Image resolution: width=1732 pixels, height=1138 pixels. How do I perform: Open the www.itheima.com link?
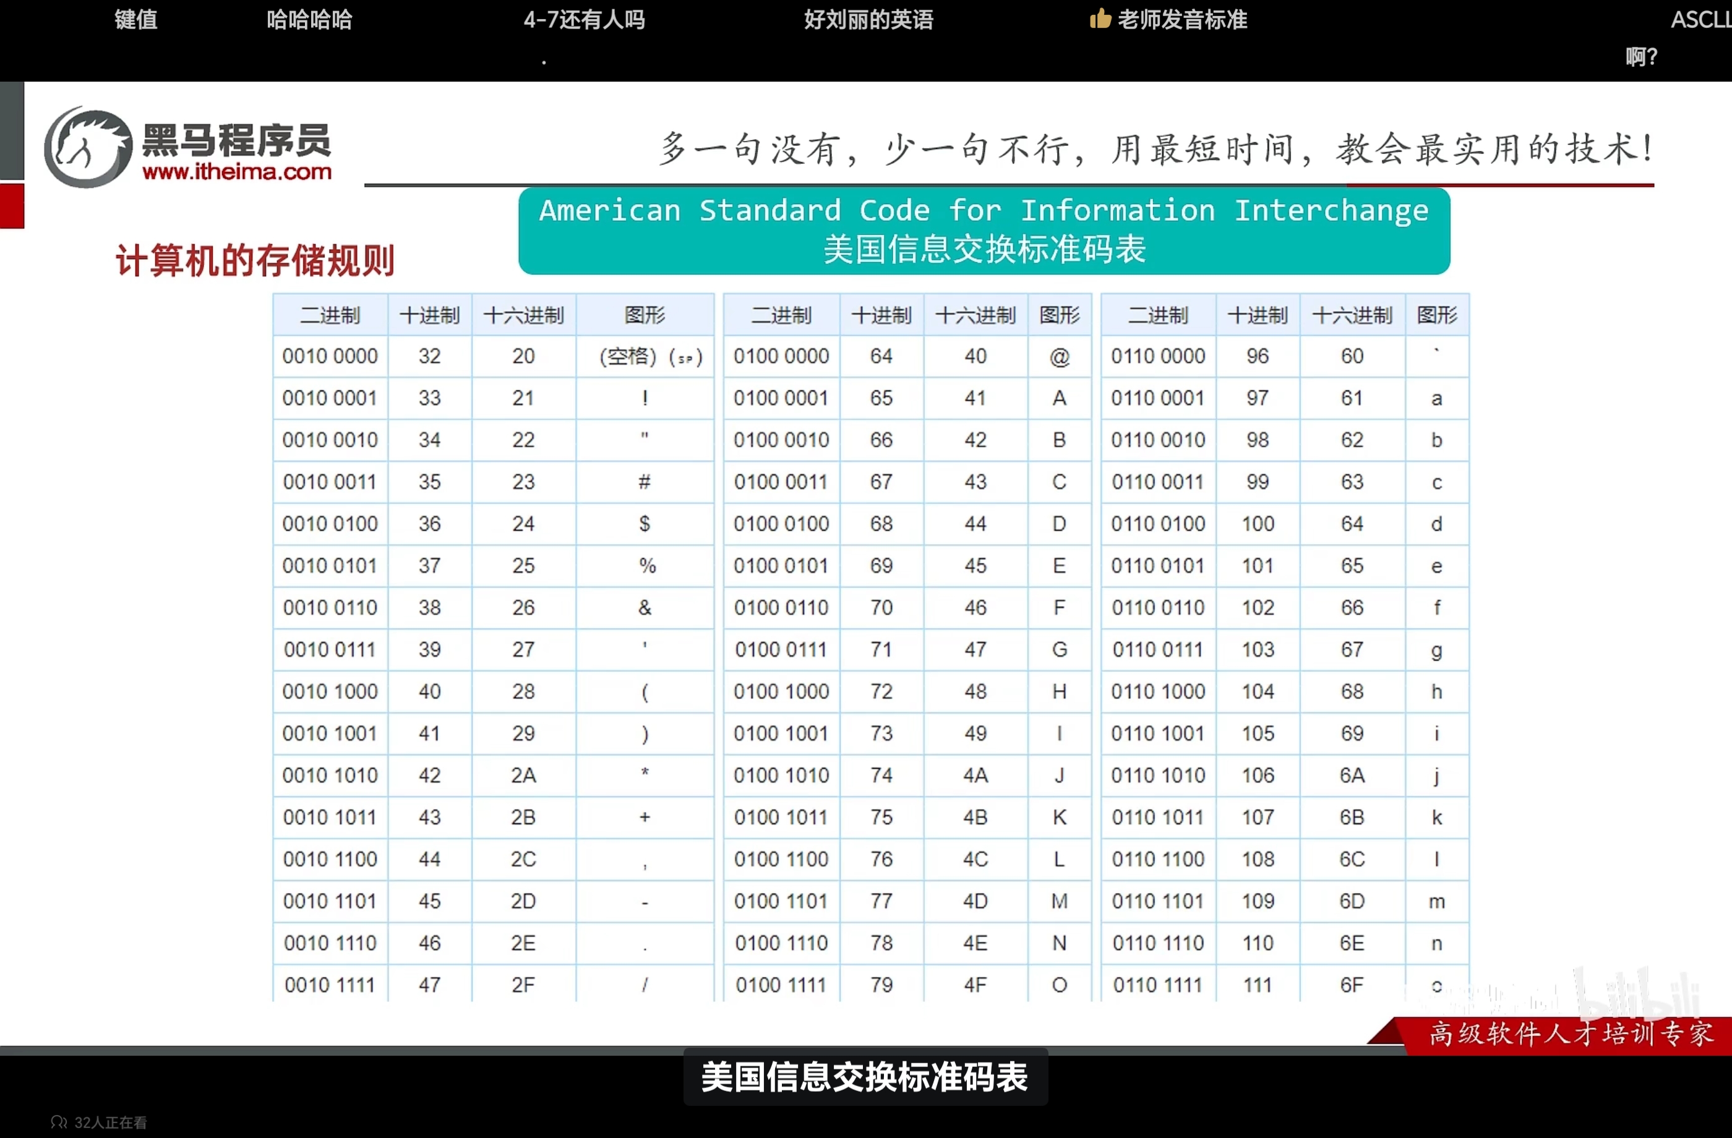click(x=236, y=173)
